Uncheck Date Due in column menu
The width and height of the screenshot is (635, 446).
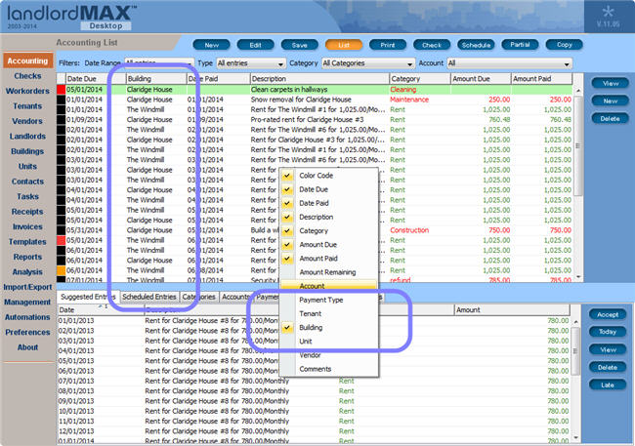pyautogui.click(x=287, y=189)
